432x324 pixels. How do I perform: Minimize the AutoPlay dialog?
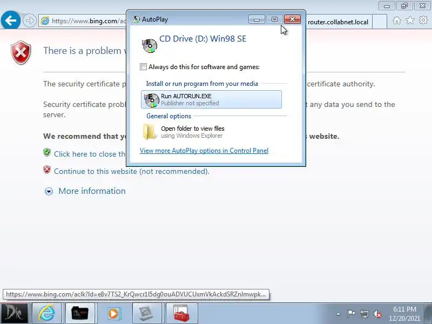point(256,19)
